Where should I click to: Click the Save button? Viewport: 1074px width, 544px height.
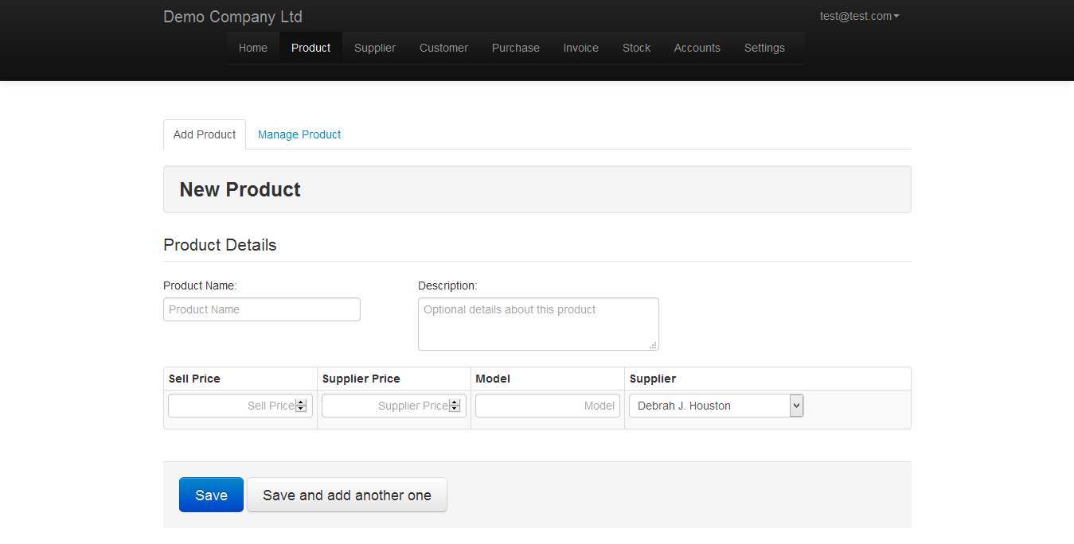point(211,494)
